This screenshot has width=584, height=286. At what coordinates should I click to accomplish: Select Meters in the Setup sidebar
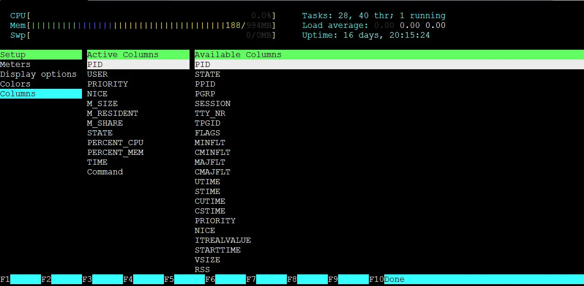[15, 64]
